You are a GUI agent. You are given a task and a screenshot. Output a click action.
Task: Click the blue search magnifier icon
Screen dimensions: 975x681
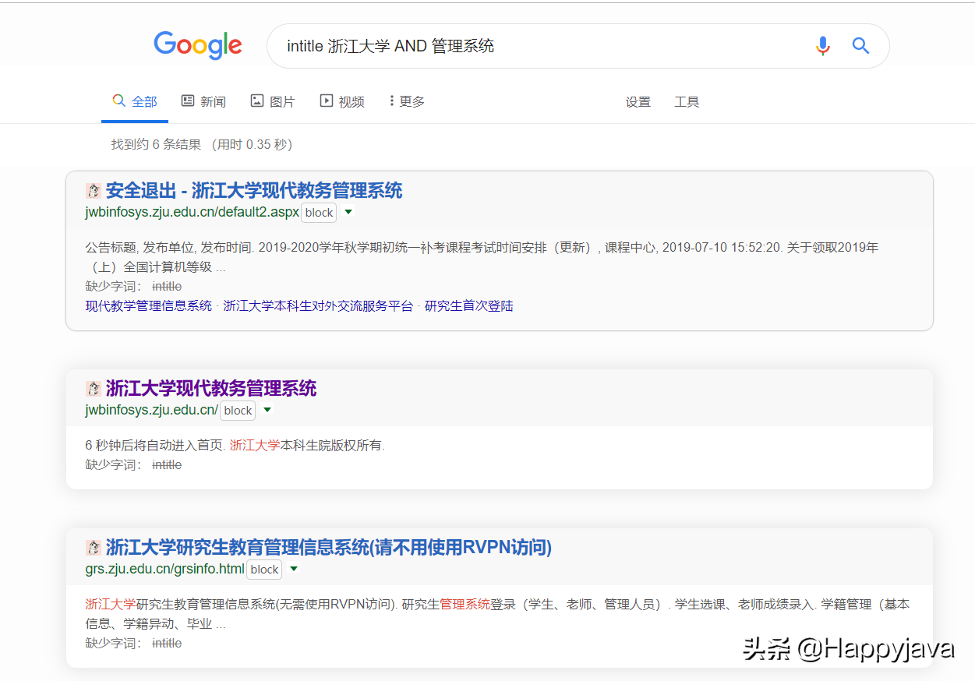pos(860,46)
